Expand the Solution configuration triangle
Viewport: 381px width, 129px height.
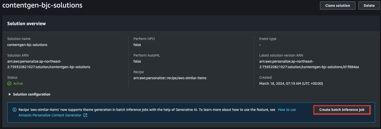pyautogui.click(x=10, y=94)
